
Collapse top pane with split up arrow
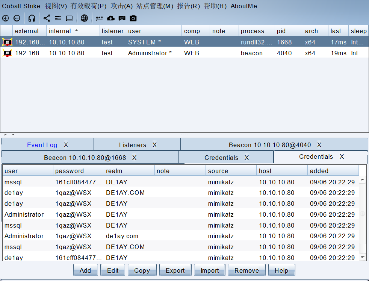5,135
